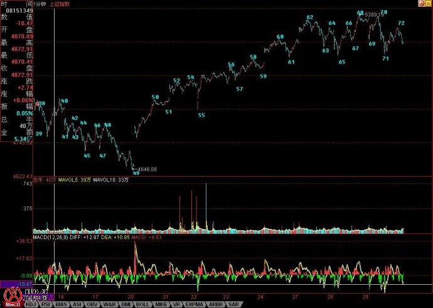433x308 pixels.
Task: Open the BIAS indicator tab
Action: 61,304
